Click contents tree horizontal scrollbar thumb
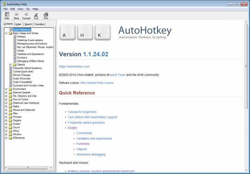This screenshot has height=174, width=250. coord(28,168)
